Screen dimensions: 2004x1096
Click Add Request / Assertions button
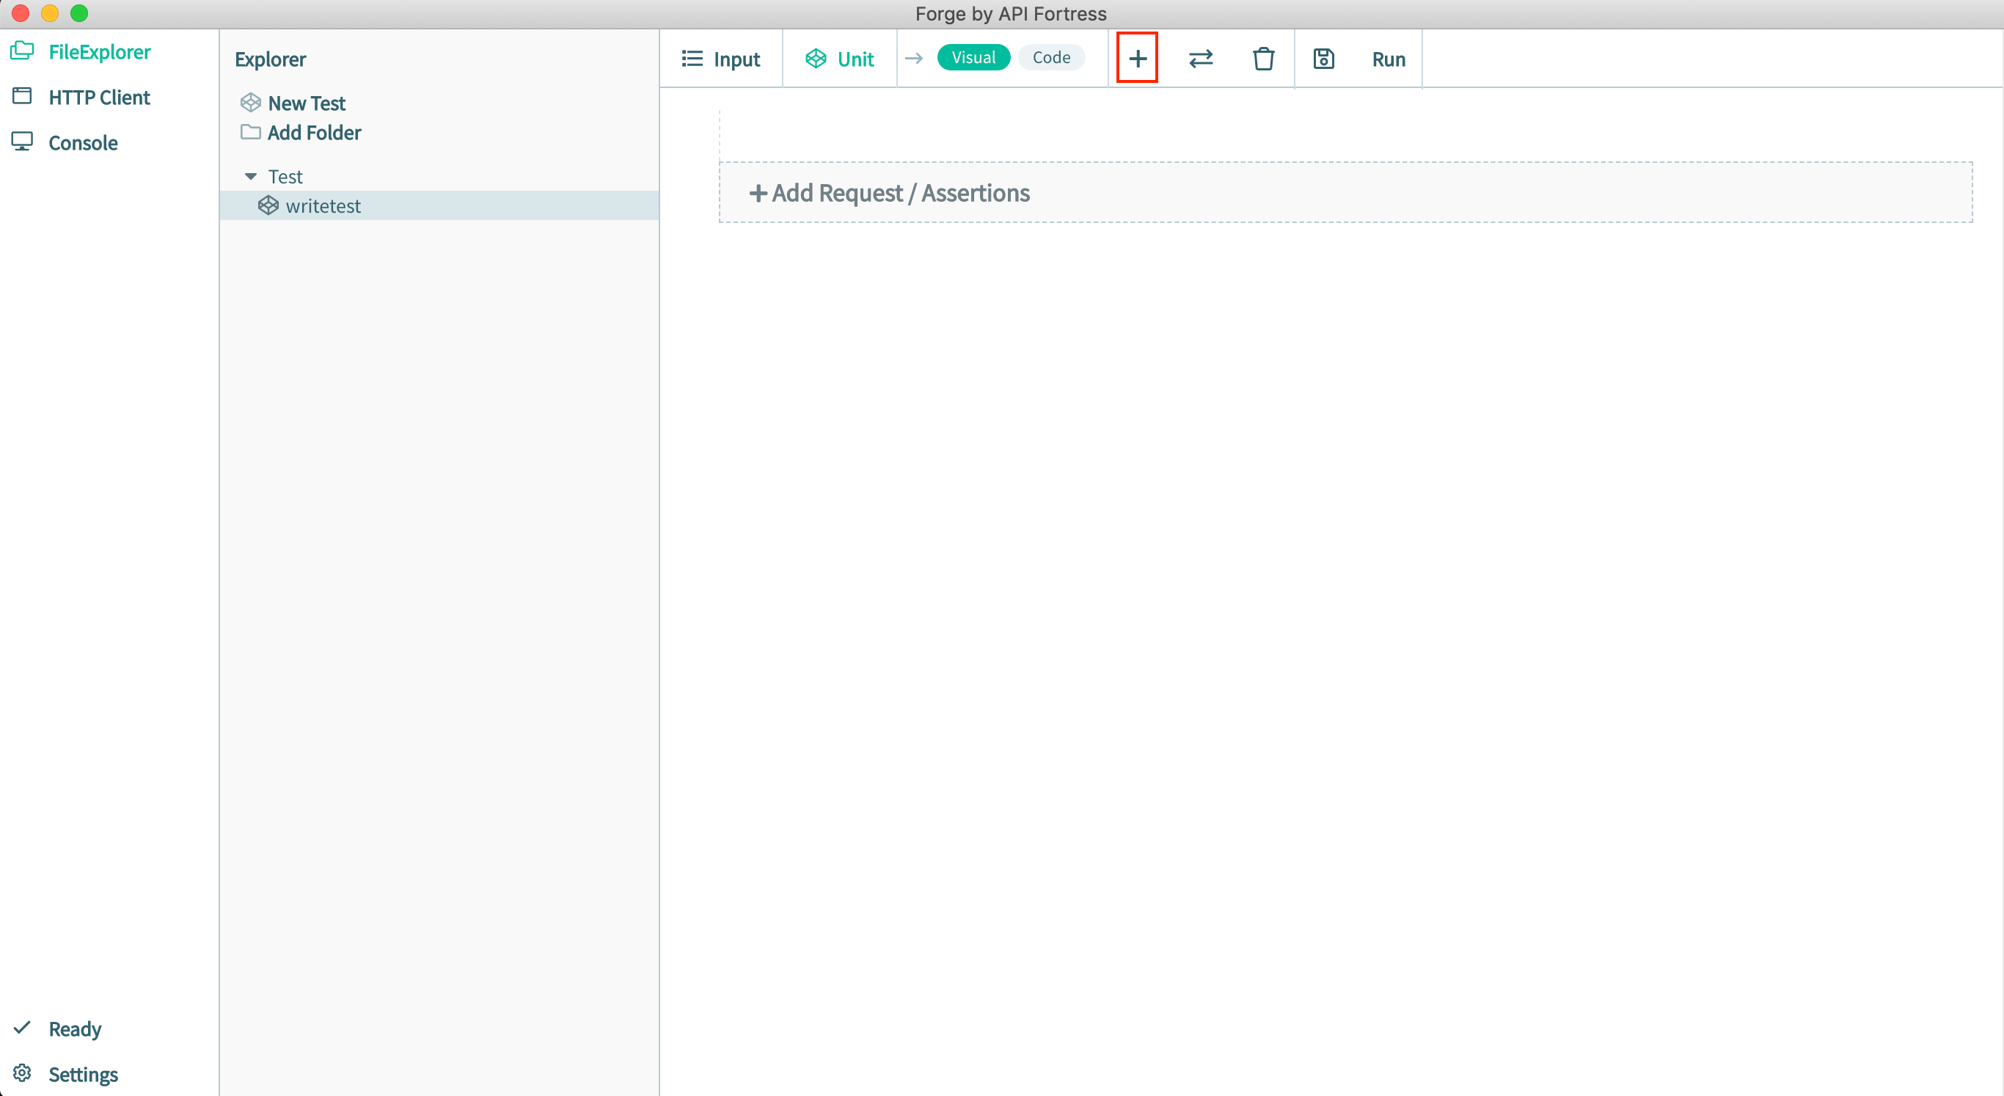click(889, 193)
